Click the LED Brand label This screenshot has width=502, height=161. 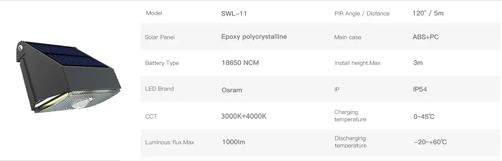coord(159,89)
